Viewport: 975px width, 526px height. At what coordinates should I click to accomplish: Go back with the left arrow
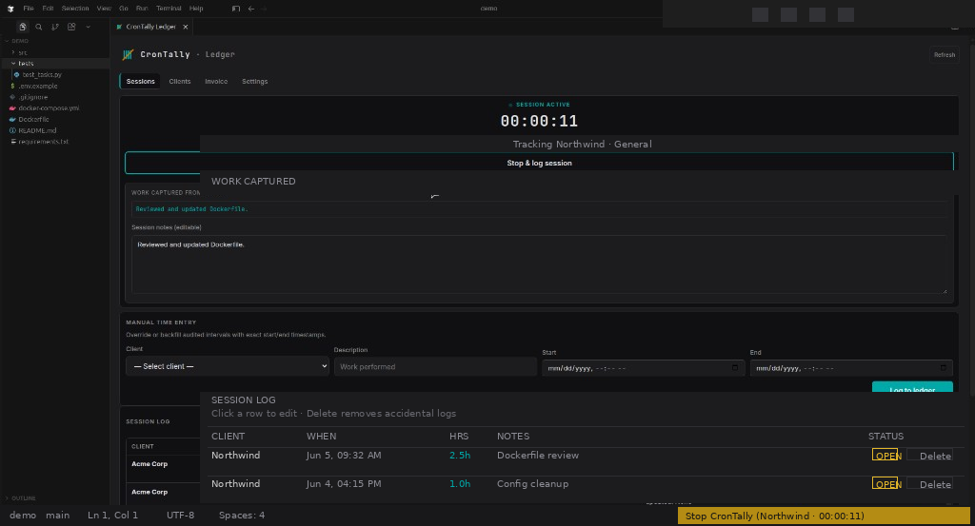click(x=251, y=9)
